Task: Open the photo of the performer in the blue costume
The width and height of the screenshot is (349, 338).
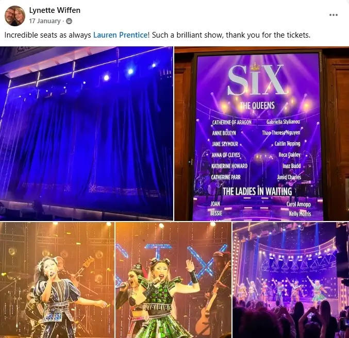Action: coord(57,280)
